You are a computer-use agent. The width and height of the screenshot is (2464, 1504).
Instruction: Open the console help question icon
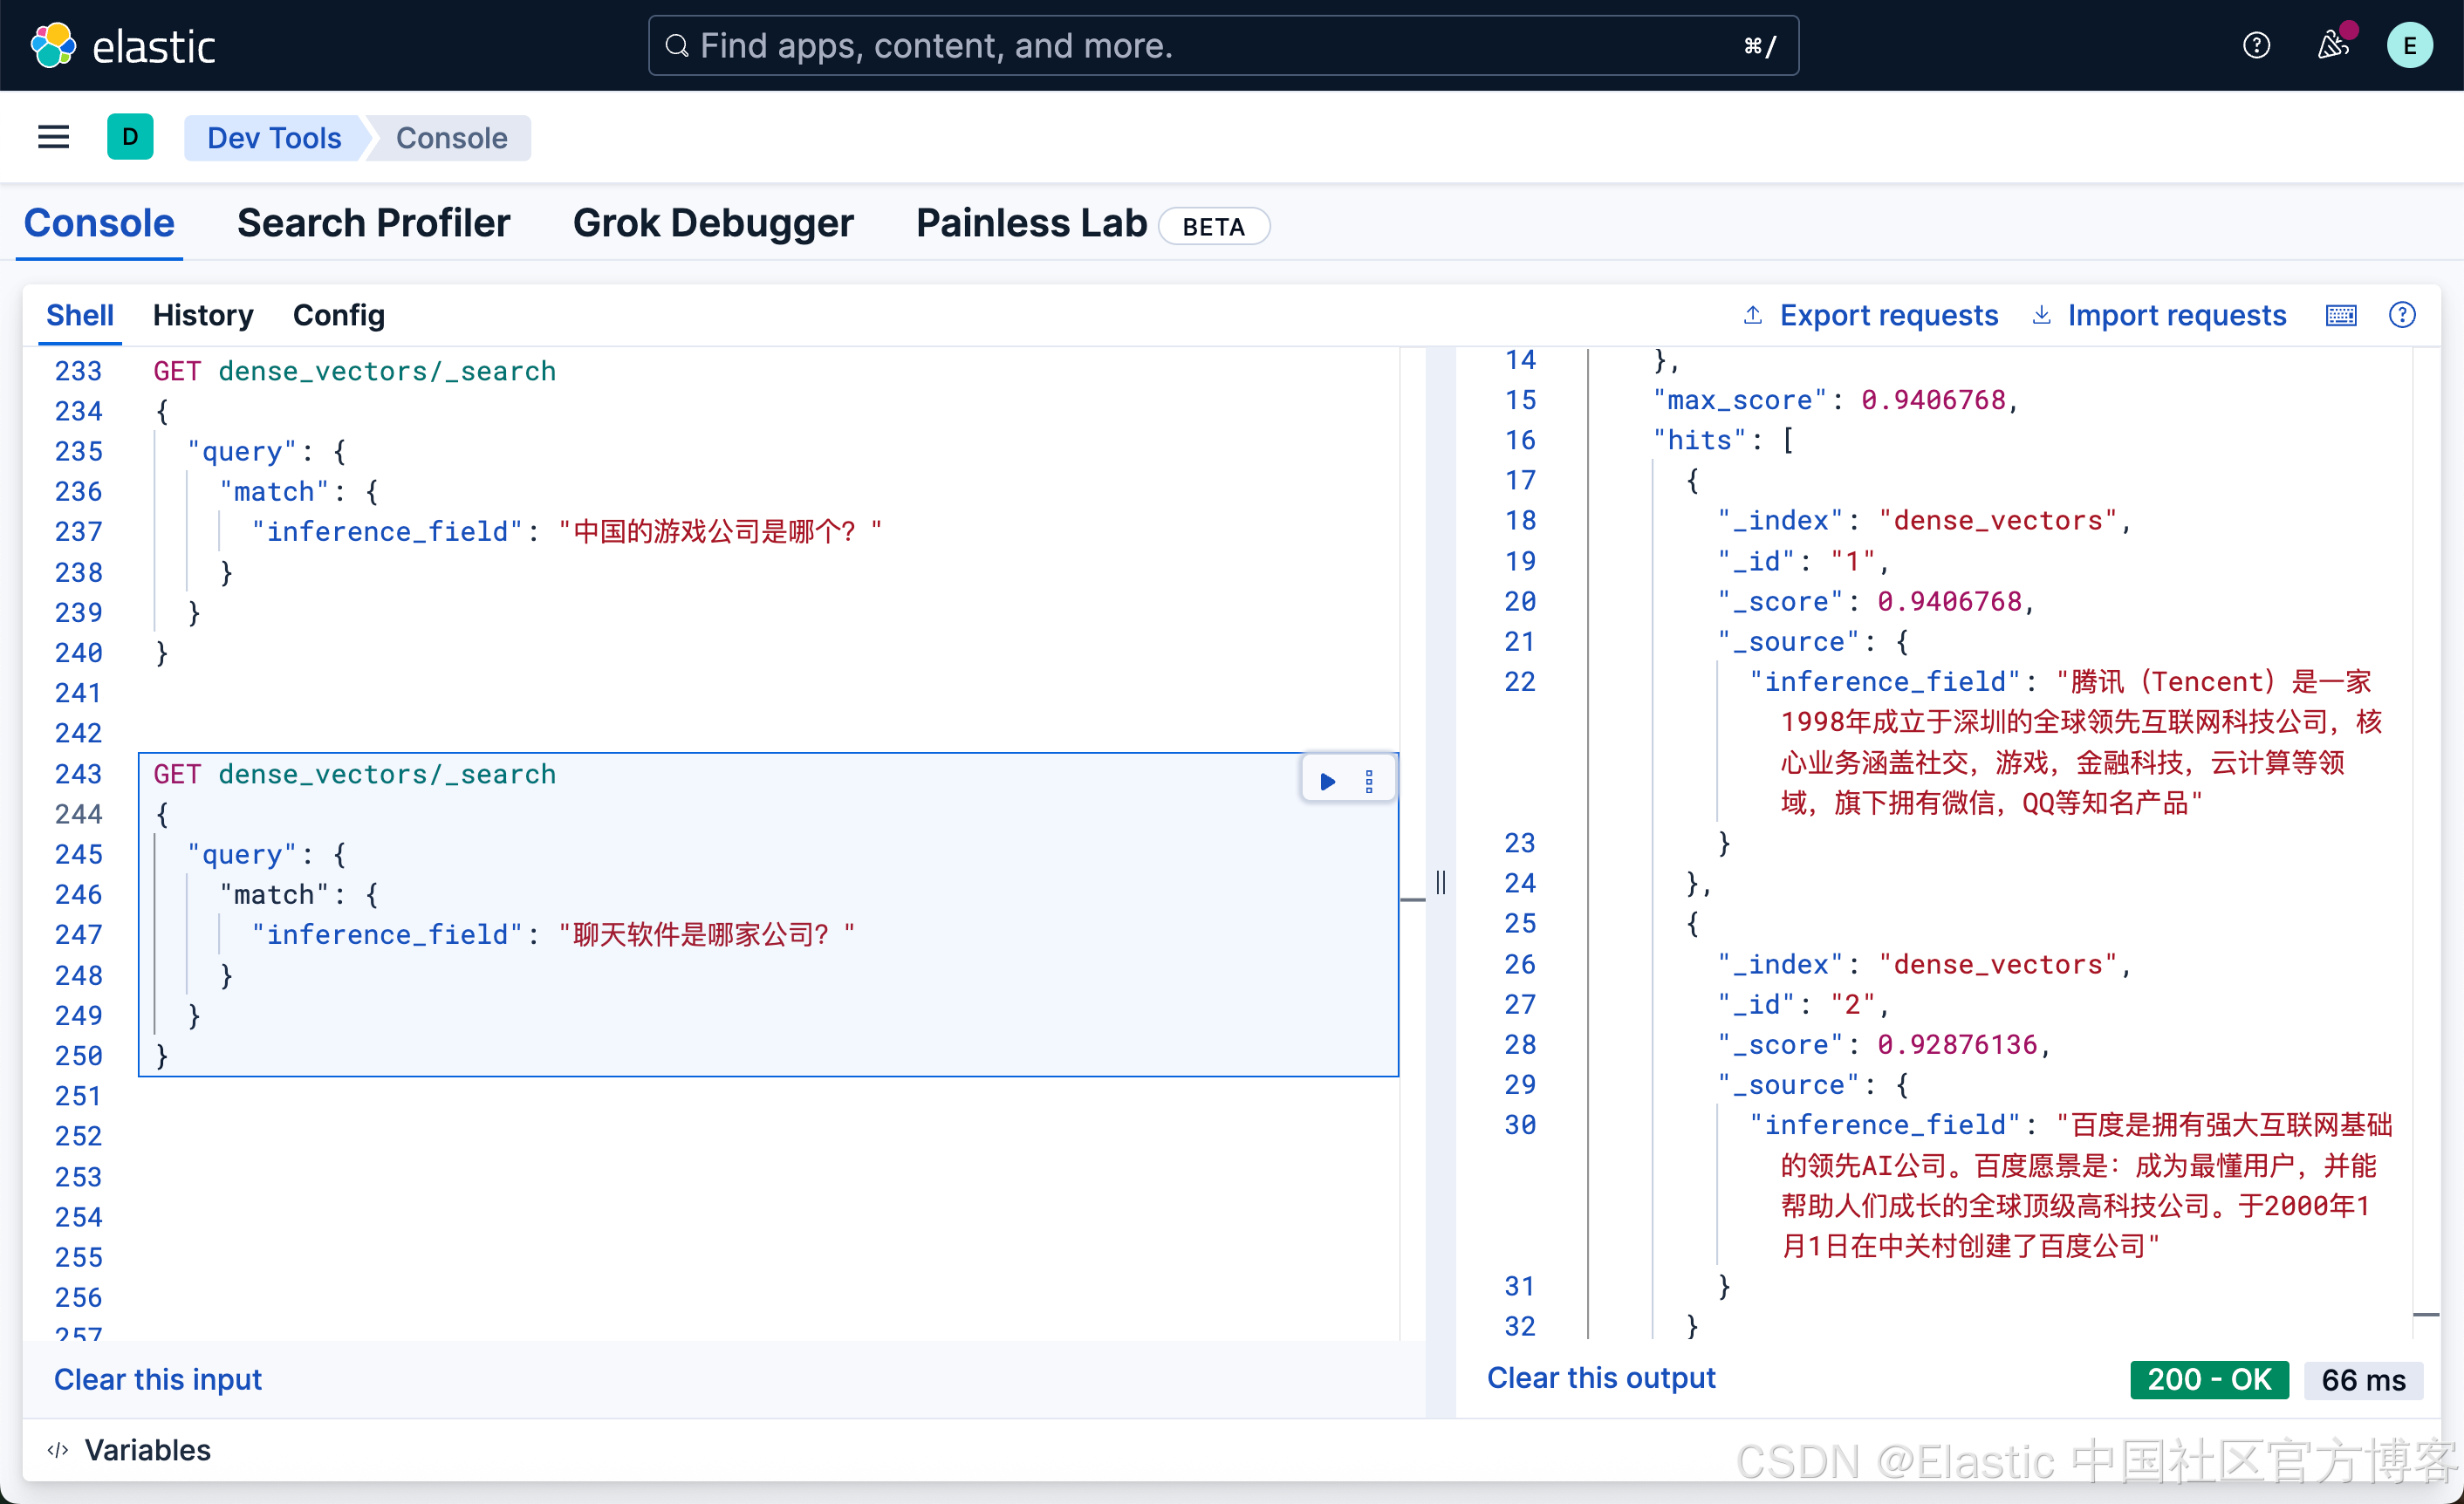(x=2401, y=316)
